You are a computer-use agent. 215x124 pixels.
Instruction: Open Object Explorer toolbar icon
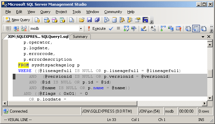click(122, 20)
